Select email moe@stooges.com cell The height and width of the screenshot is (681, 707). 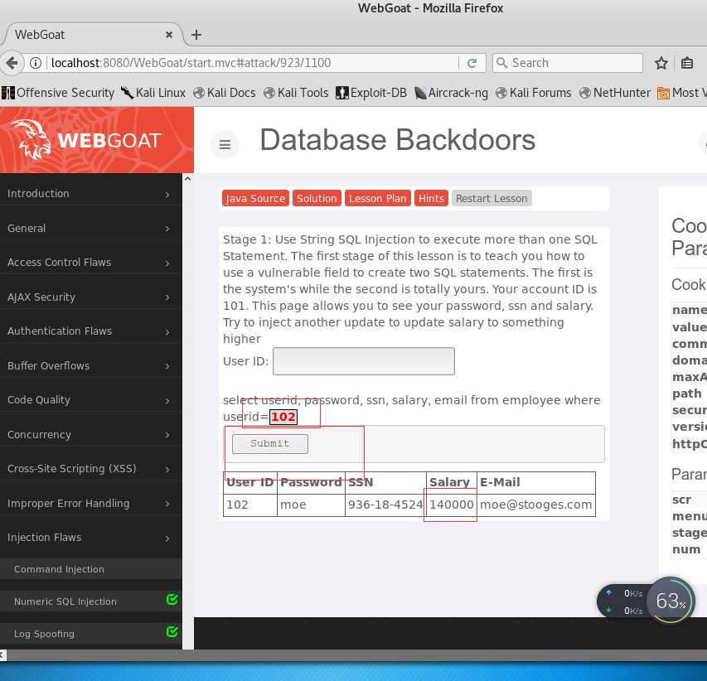pos(536,505)
